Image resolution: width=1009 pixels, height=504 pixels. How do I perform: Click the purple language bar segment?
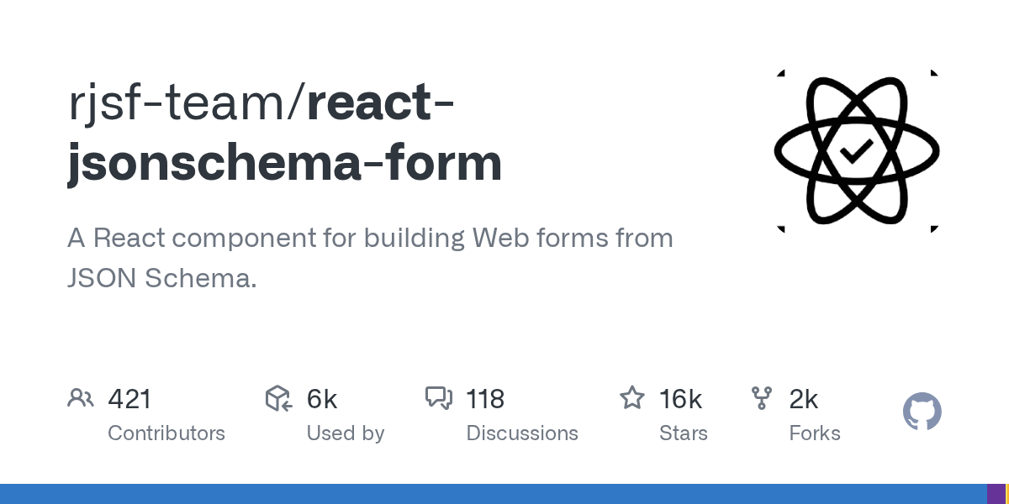pos(996,494)
